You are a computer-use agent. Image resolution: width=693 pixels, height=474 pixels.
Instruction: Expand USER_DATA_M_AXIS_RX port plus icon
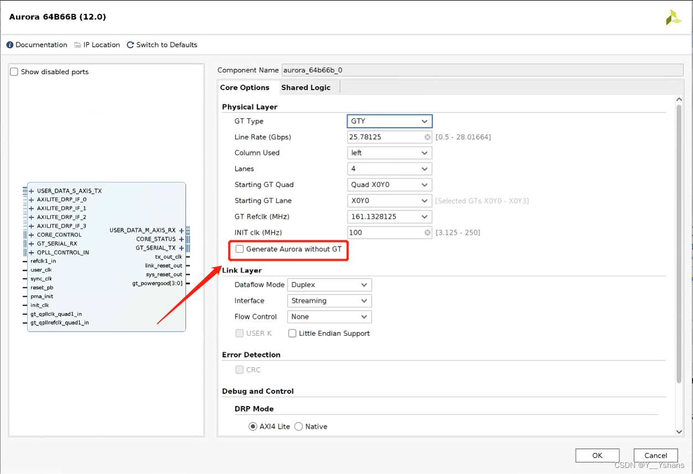(x=181, y=230)
